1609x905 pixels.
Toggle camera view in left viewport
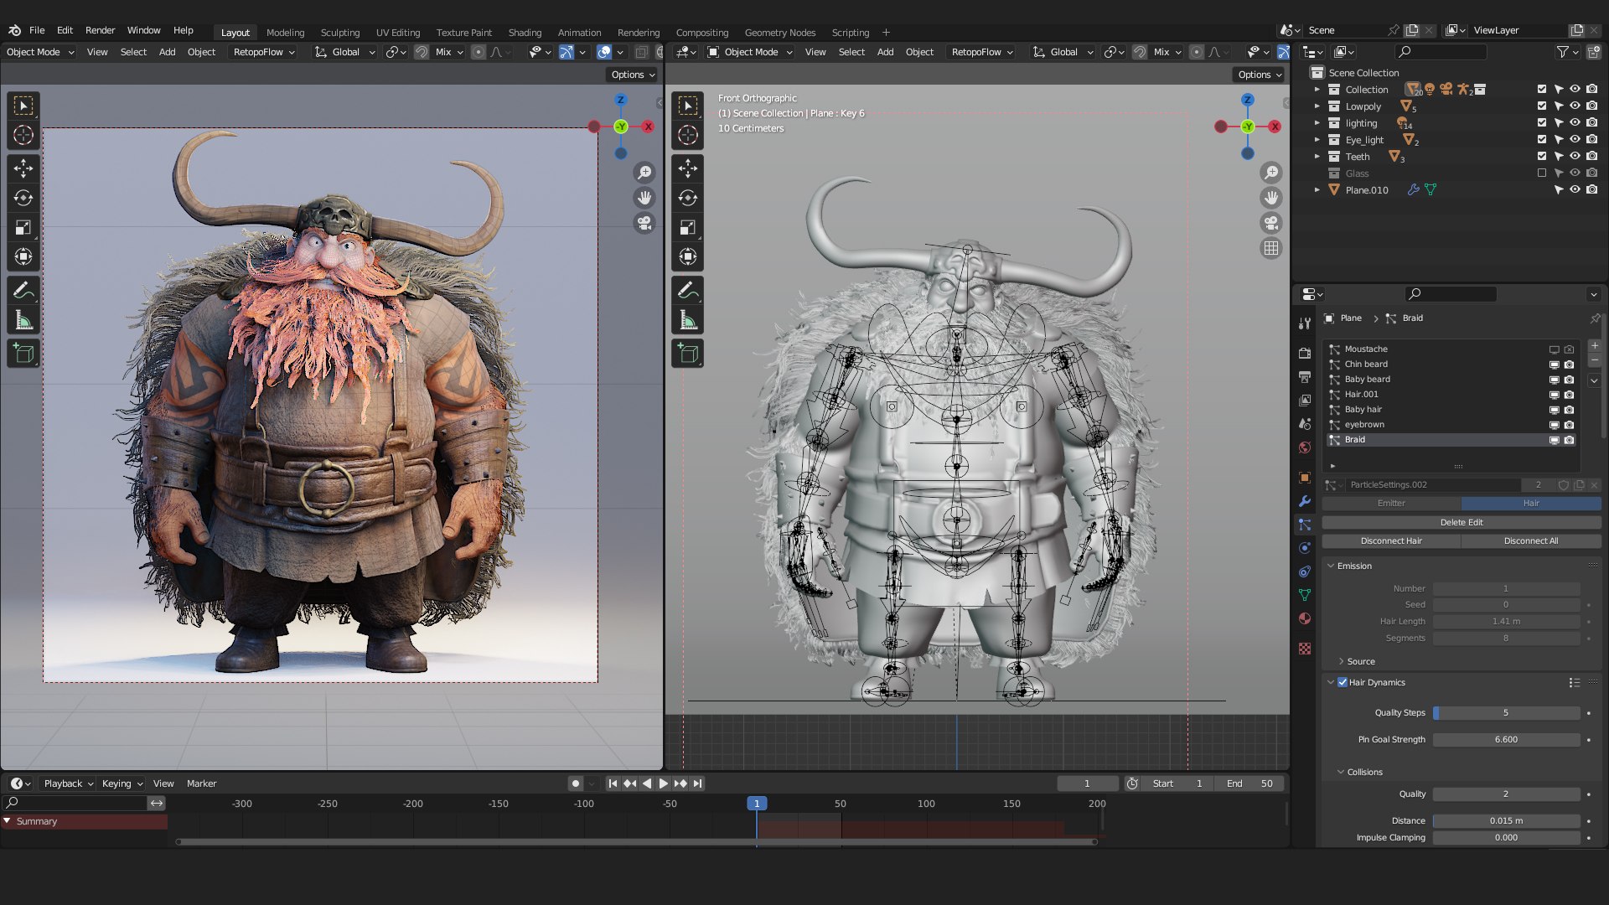644,223
